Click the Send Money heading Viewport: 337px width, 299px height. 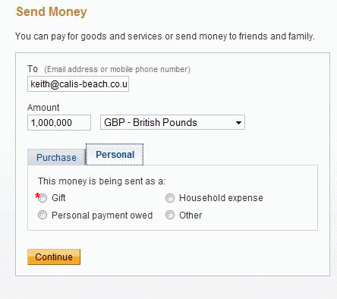tap(52, 12)
